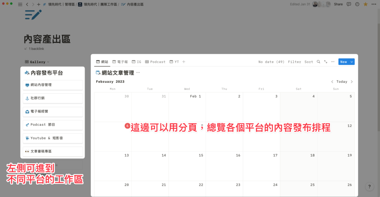
Task: Search the database with the magnifier icon
Action: (x=318, y=62)
